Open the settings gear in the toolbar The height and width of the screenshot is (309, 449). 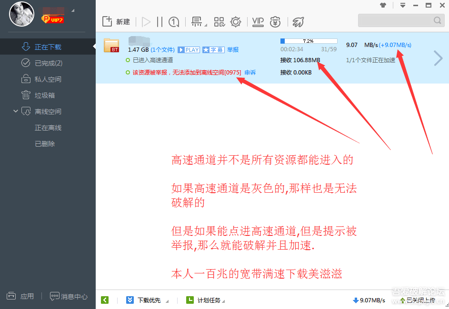(x=235, y=21)
